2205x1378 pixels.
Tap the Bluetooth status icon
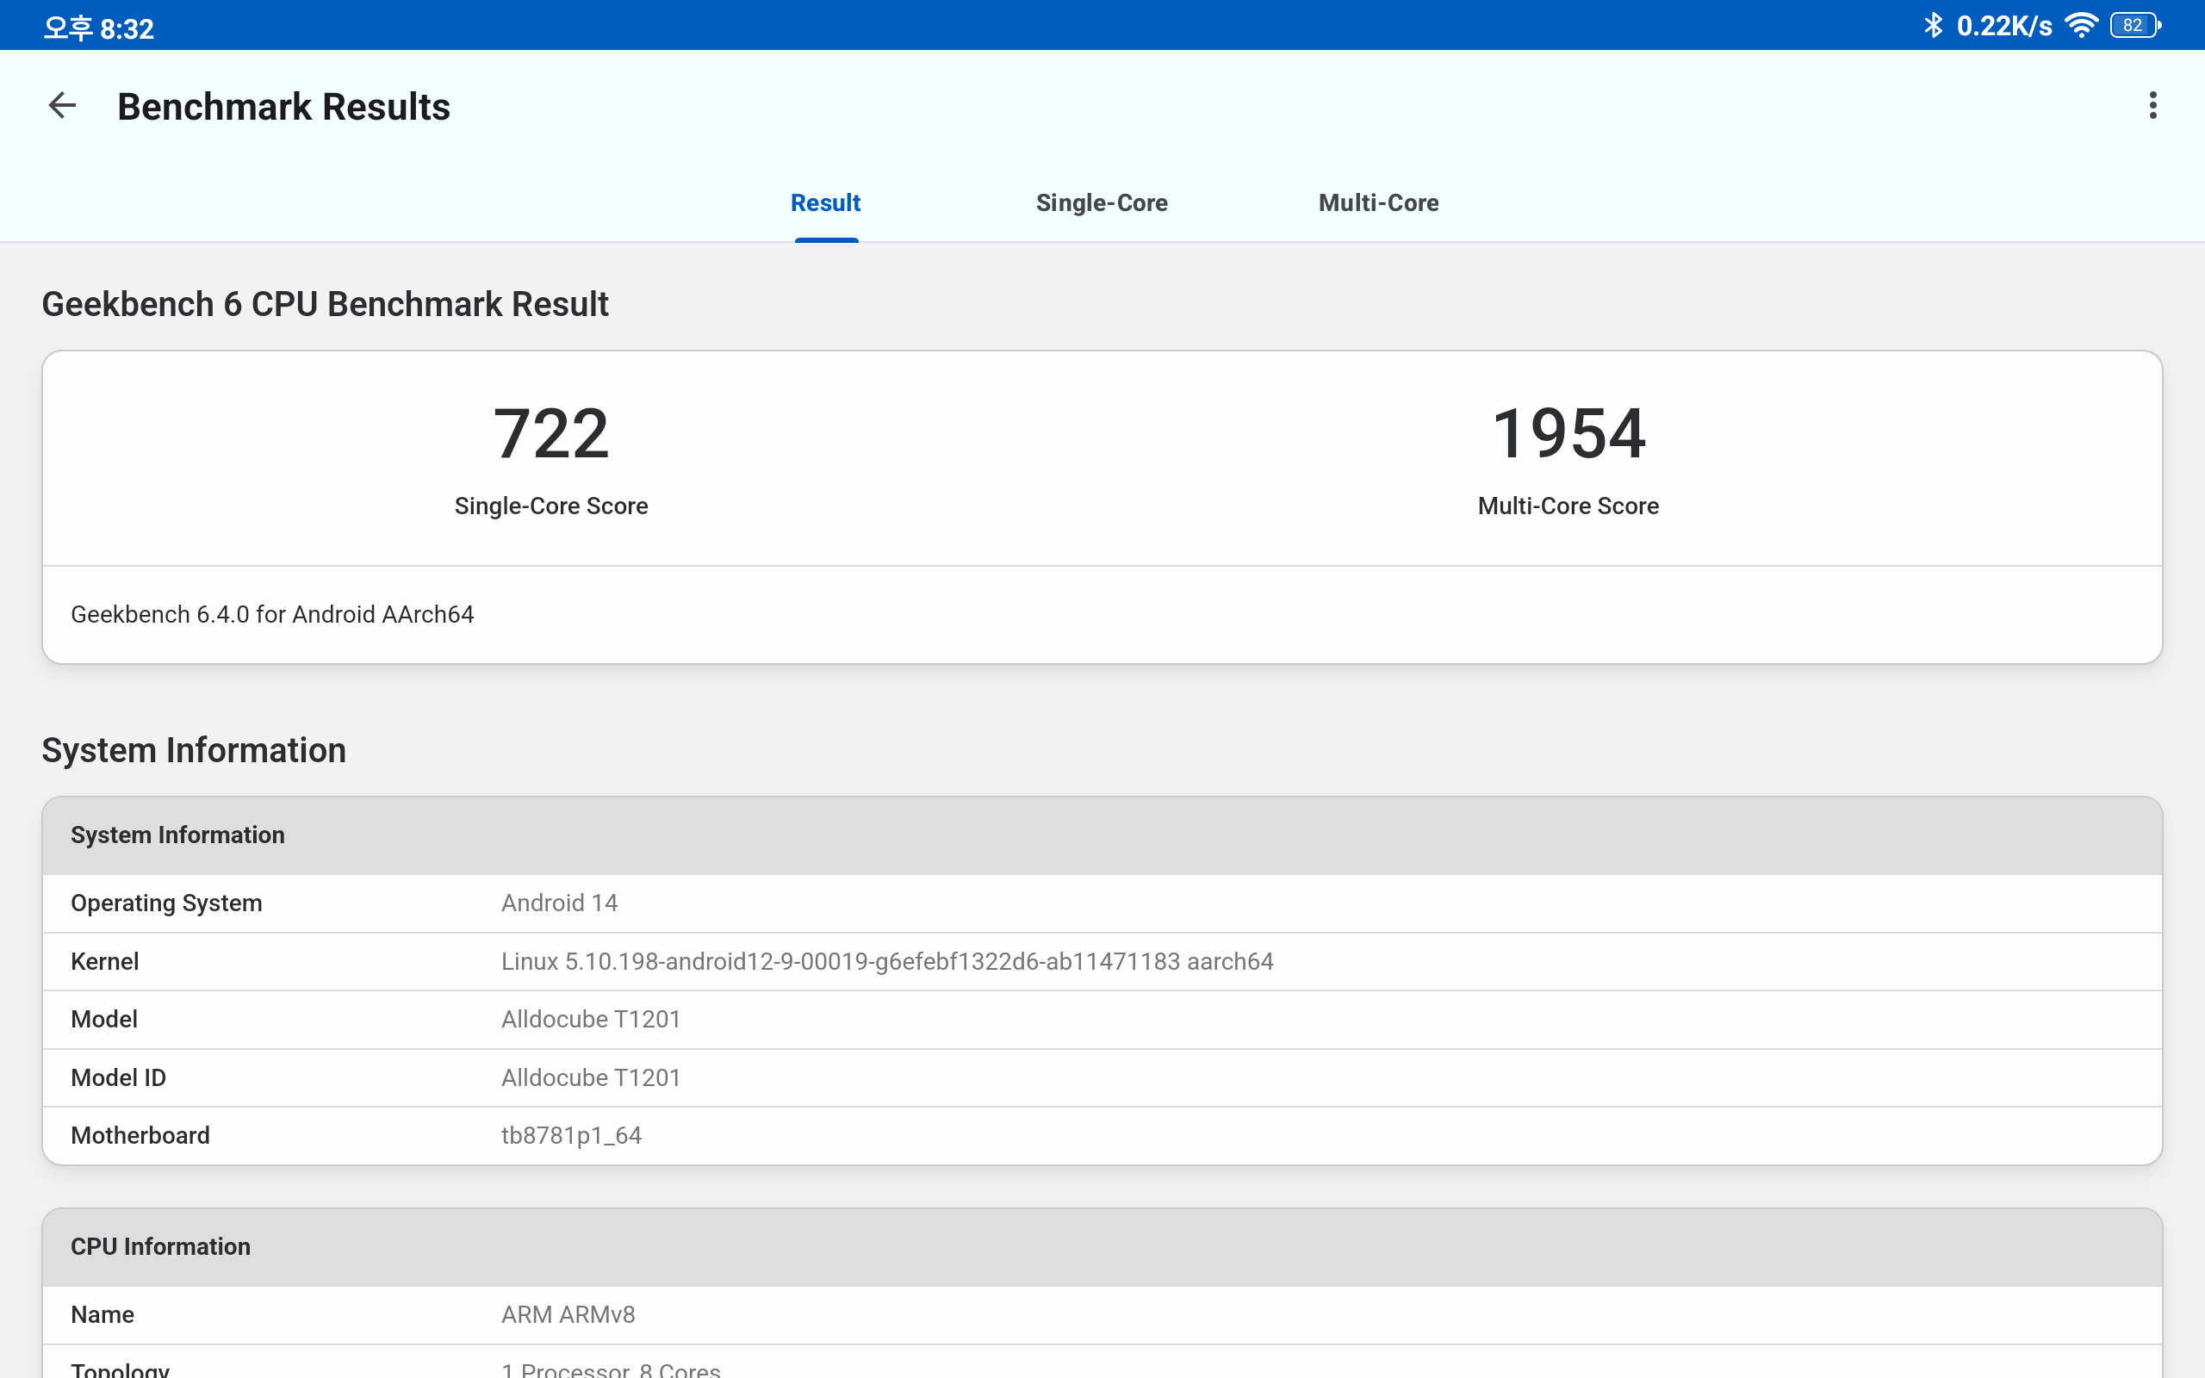[x=1933, y=26]
